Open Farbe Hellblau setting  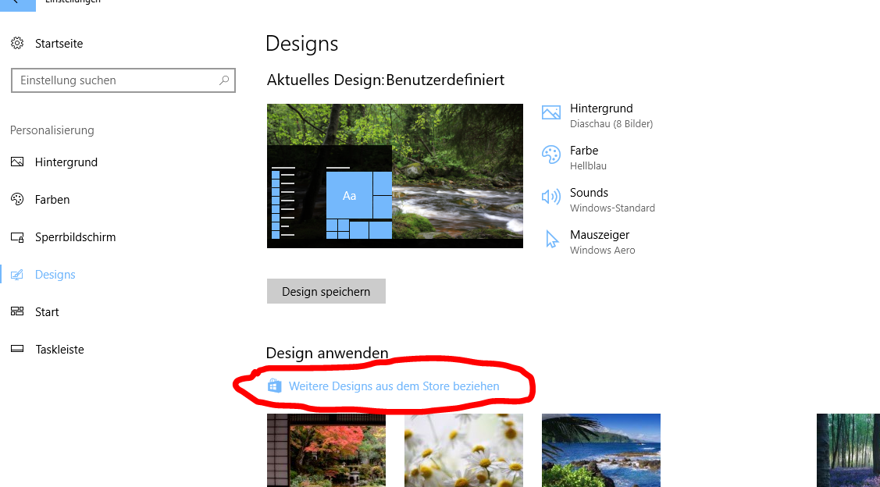pyautogui.click(x=588, y=158)
